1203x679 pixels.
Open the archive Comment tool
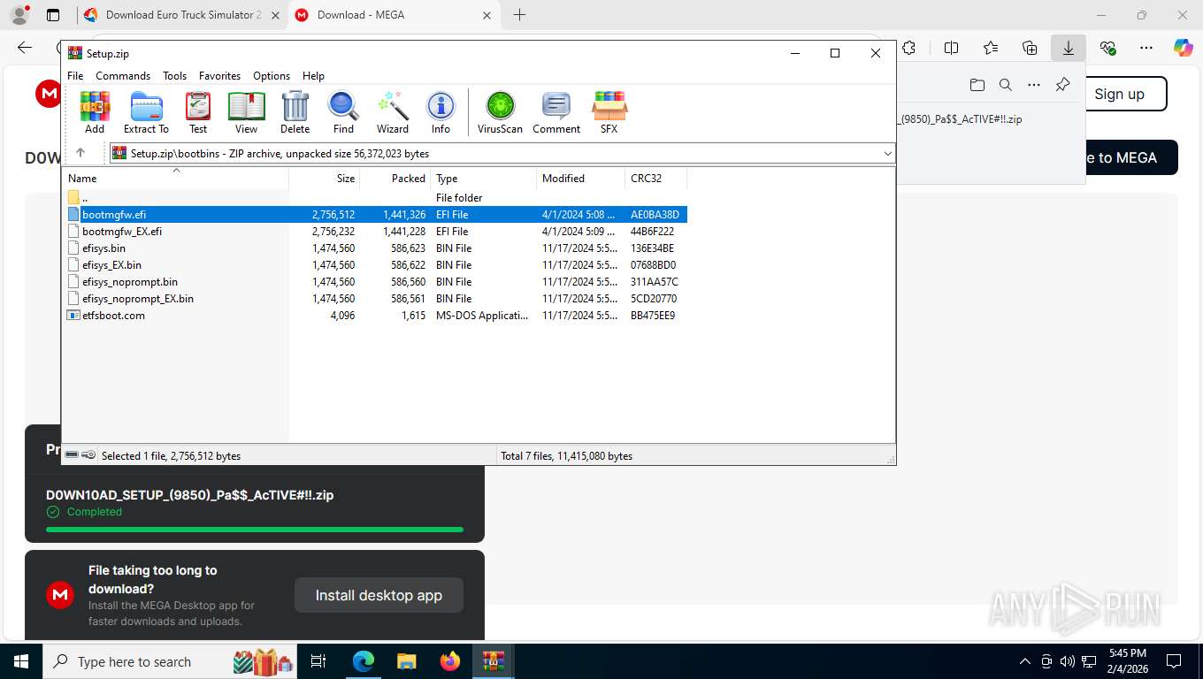click(556, 112)
